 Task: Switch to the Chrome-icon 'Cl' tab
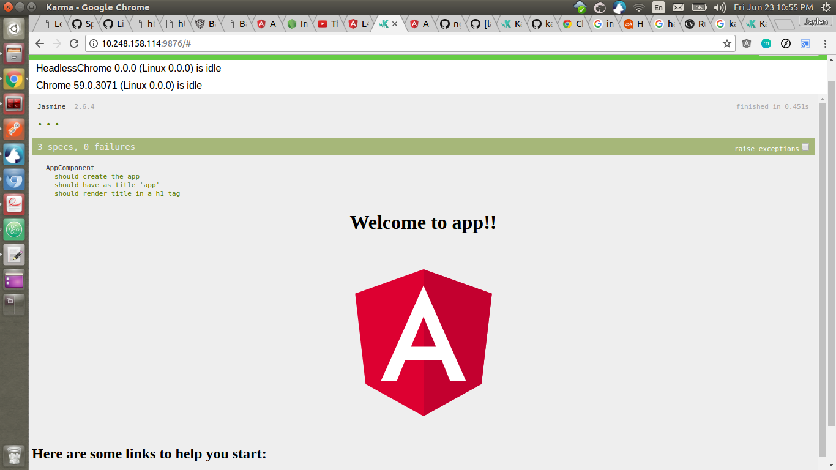(x=573, y=24)
